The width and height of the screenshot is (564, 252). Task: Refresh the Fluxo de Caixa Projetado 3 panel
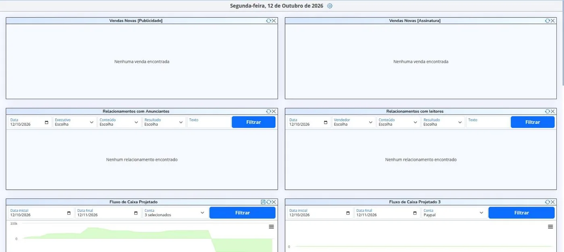pos(547,202)
